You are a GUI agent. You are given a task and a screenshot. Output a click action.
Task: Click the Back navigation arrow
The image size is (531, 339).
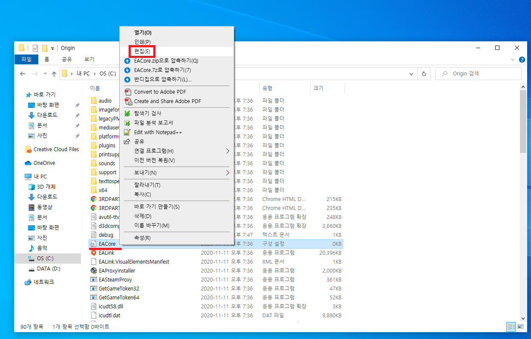click(23, 74)
